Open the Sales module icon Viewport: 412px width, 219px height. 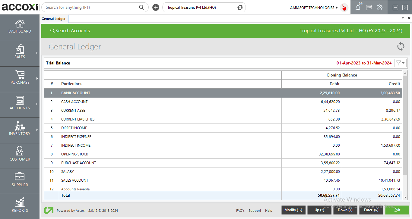click(x=20, y=50)
